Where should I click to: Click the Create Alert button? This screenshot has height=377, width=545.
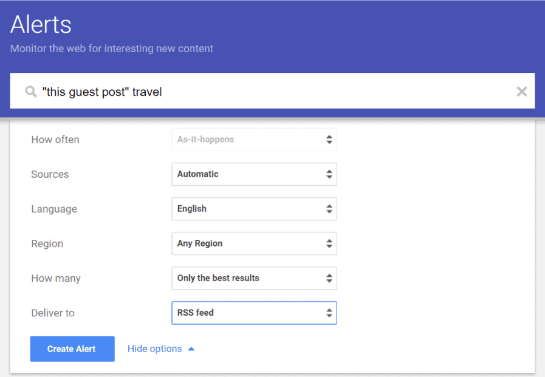click(72, 348)
